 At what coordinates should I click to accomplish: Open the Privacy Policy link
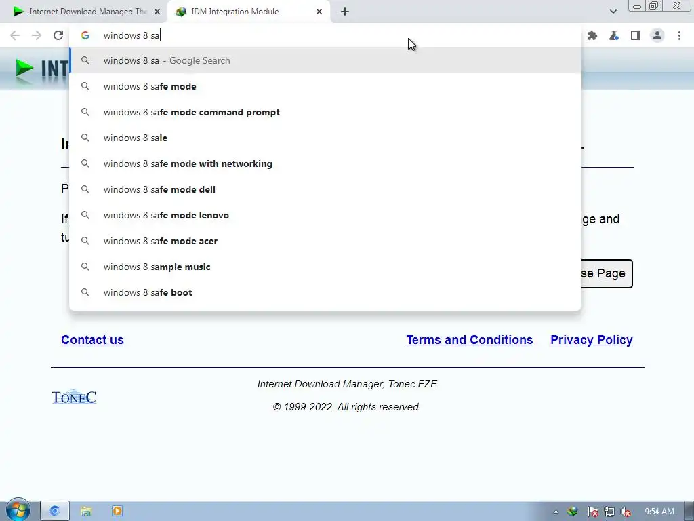(x=591, y=340)
